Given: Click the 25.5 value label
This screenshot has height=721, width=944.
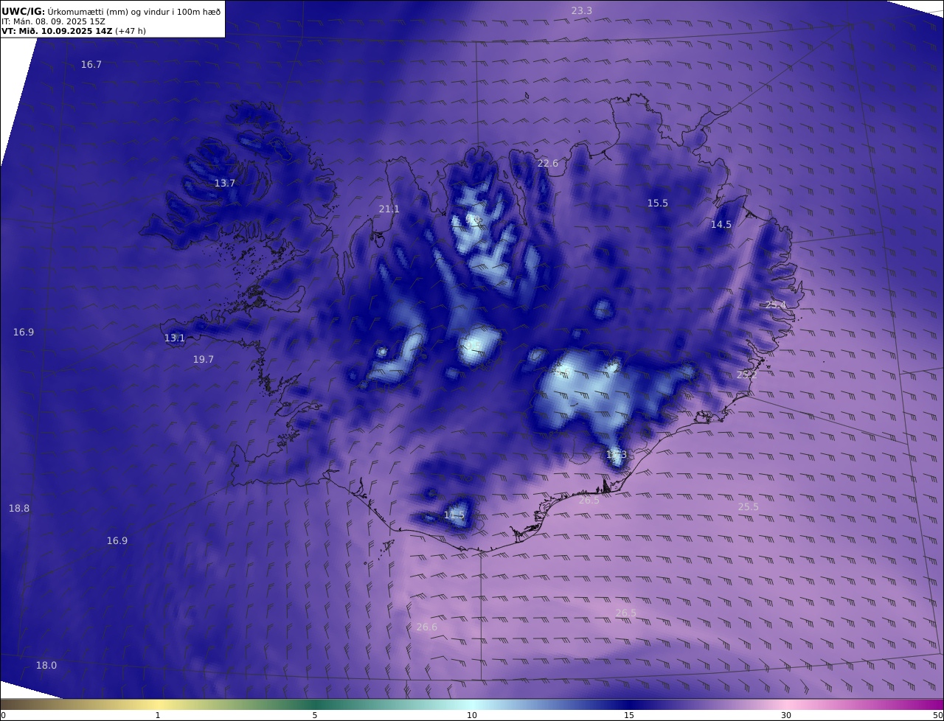Looking at the screenshot, I should 748,507.
